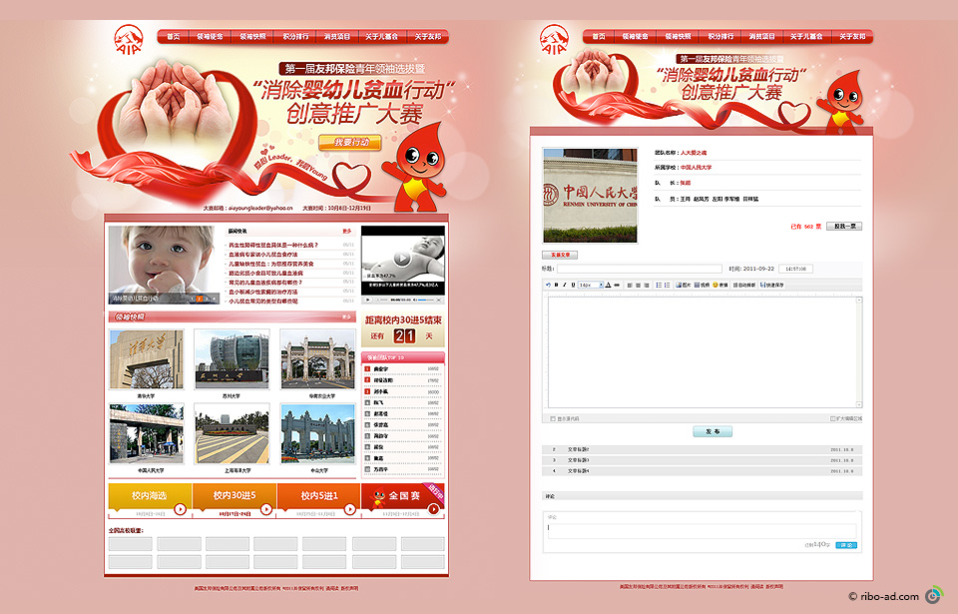Open 关于友邦 in the right page navigation
This screenshot has height=614, width=958.
tap(852, 37)
